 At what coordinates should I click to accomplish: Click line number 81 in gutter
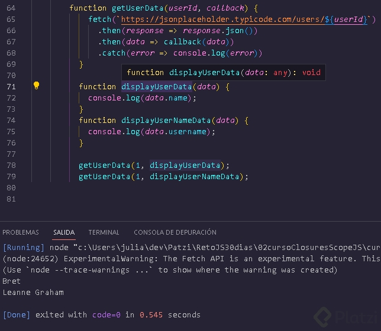point(11,199)
